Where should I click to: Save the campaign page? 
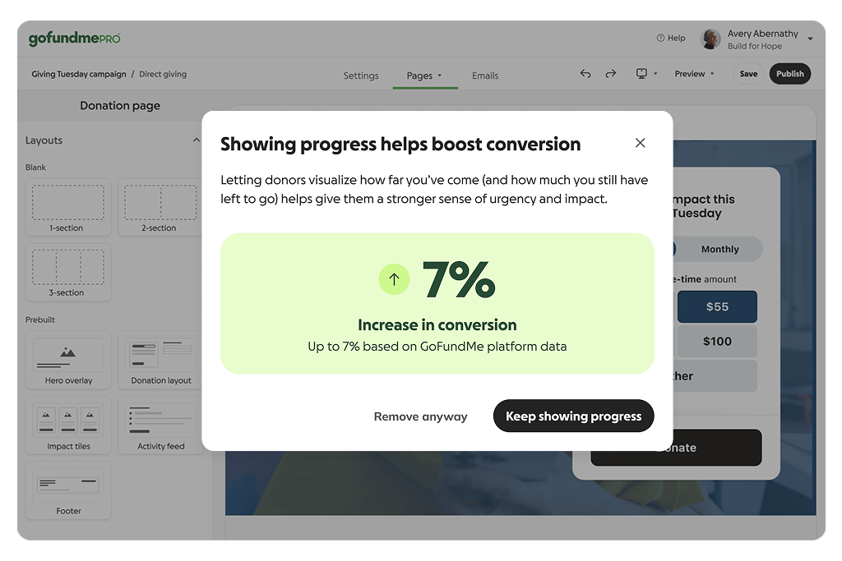tap(748, 73)
